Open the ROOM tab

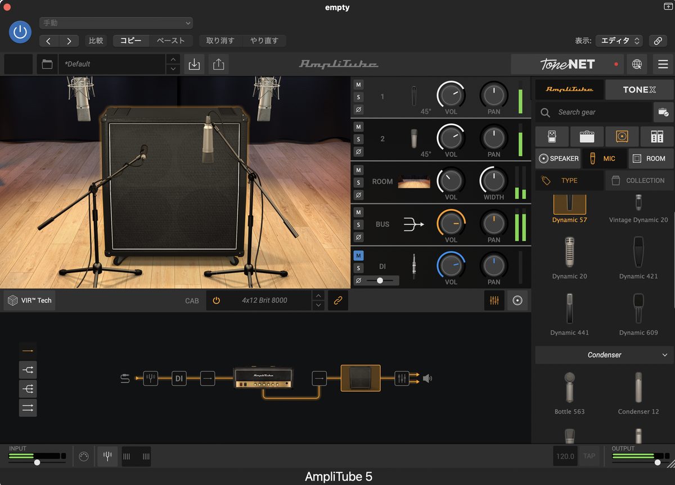(650, 158)
